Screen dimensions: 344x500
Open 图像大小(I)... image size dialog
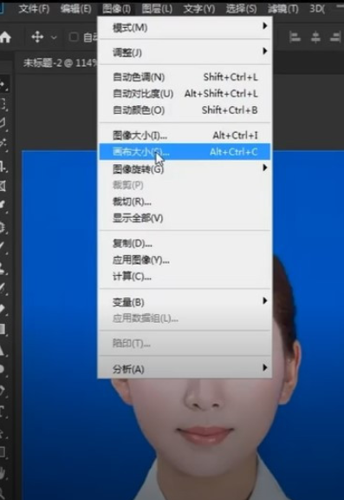coord(185,135)
